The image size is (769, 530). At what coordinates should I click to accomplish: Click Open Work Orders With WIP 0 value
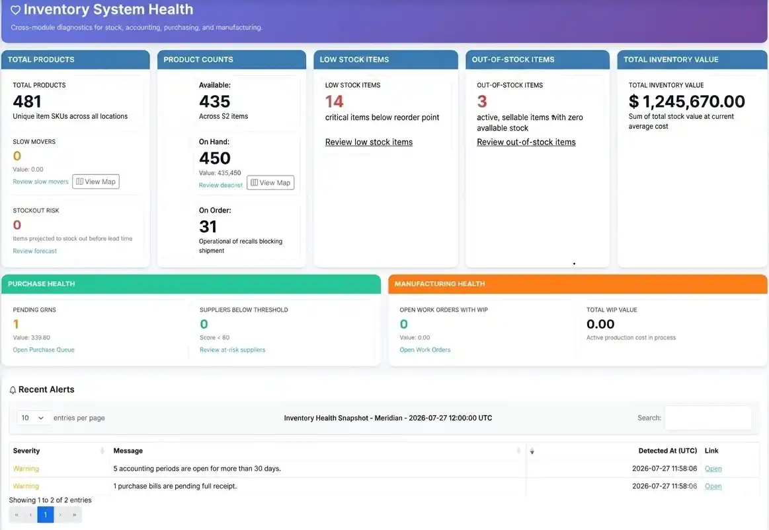403,324
